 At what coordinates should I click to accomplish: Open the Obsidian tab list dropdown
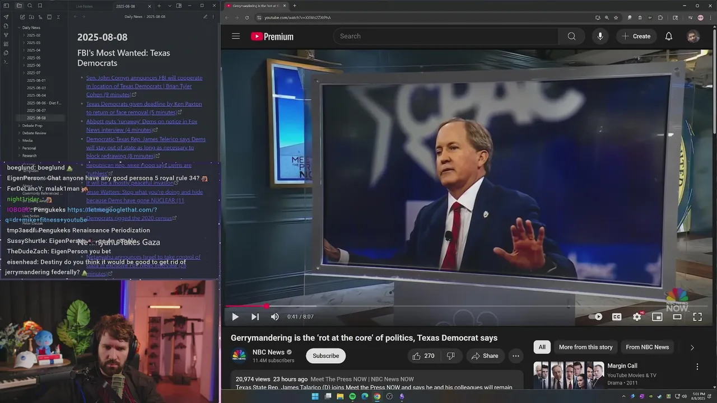[x=169, y=6]
